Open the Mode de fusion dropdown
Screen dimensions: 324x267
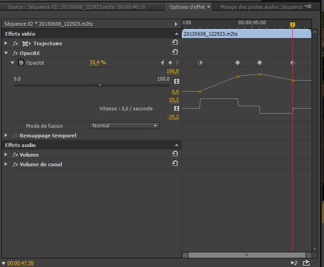point(124,125)
